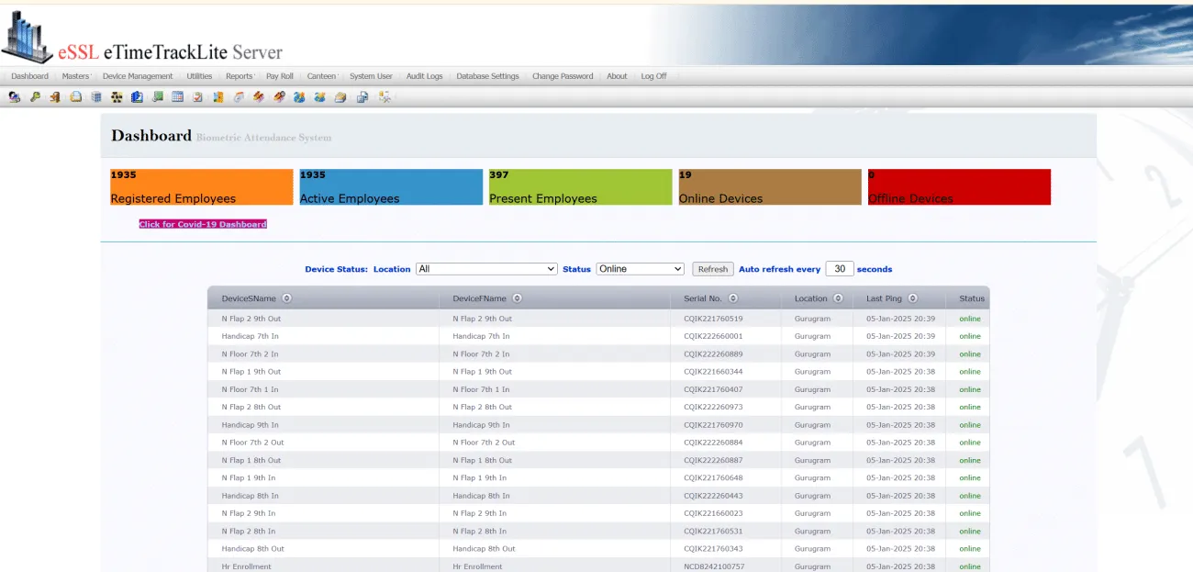Click the 'N Flap 1 9th In' DeviceSName cell

(x=248, y=477)
